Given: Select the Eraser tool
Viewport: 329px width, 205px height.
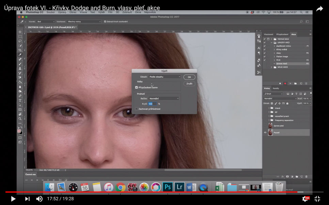Looking at the screenshot, I should click(x=20, y=78).
